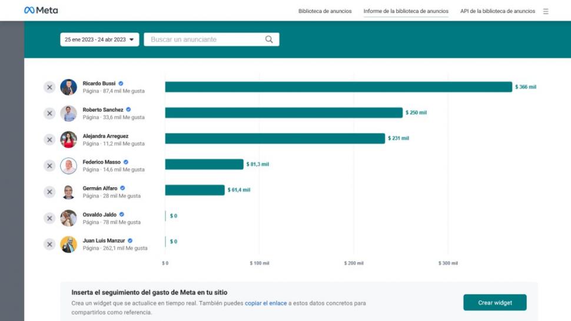Click Ricardo Bussi's spending bar

[x=338, y=87]
